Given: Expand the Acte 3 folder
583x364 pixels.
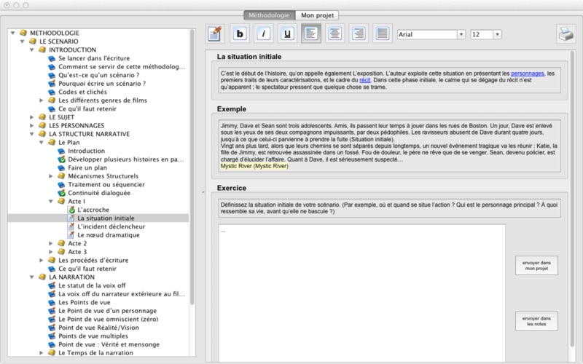Looking at the screenshot, I should pos(51,252).
